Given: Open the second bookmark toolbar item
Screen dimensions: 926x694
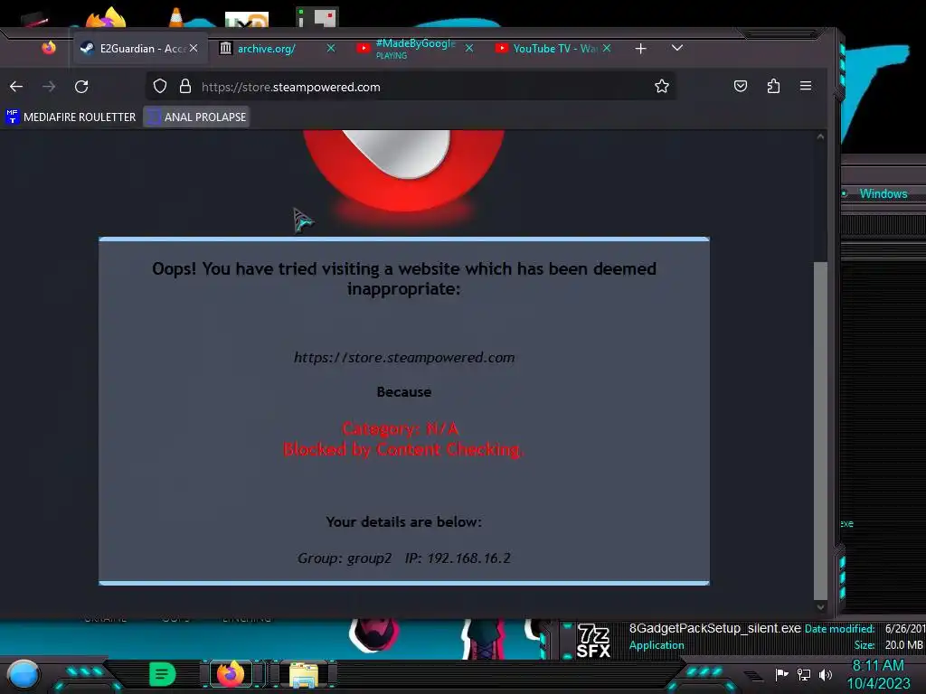Looking at the screenshot, I should click(196, 117).
